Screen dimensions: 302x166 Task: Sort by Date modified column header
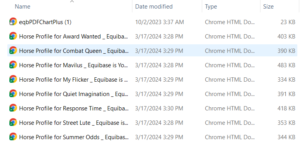(154, 7)
